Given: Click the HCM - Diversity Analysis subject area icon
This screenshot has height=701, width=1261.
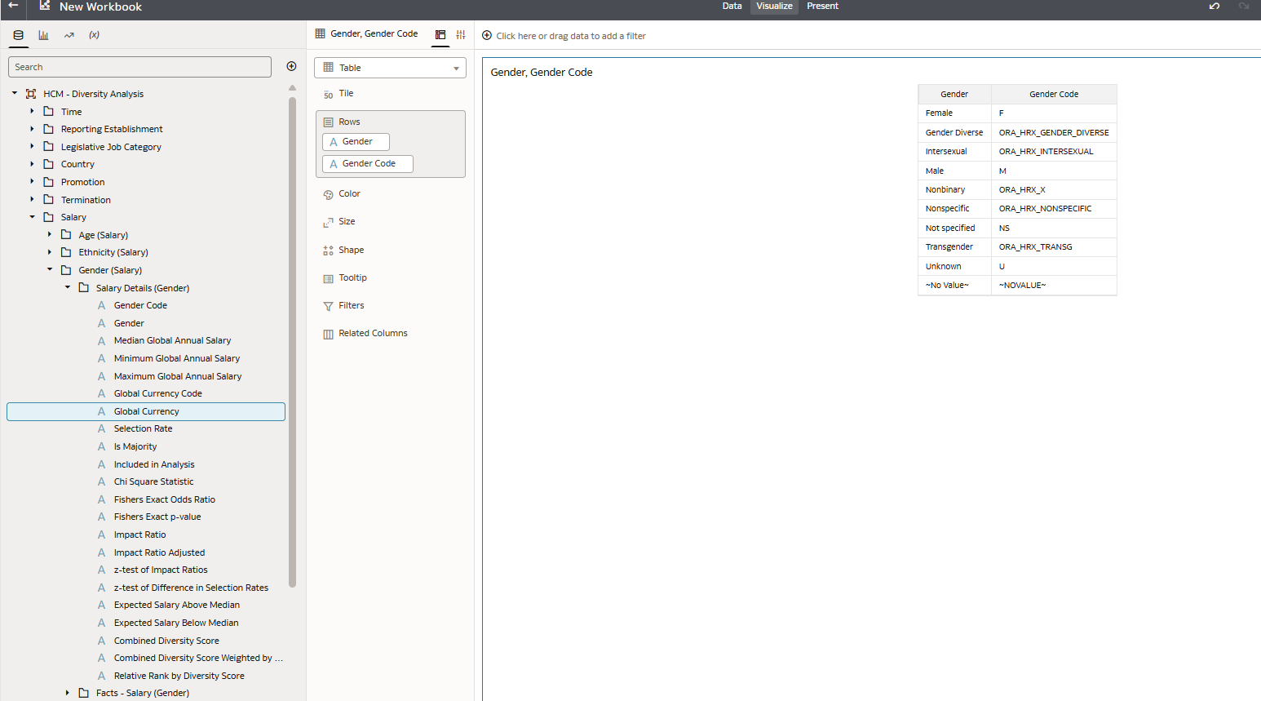Looking at the screenshot, I should point(31,94).
